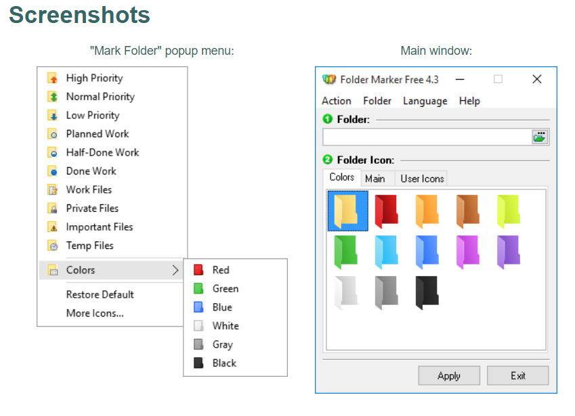Click the Low Priority down-arrow icon
The width and height of the screenshot is (575, 416).
coord(53,116)
